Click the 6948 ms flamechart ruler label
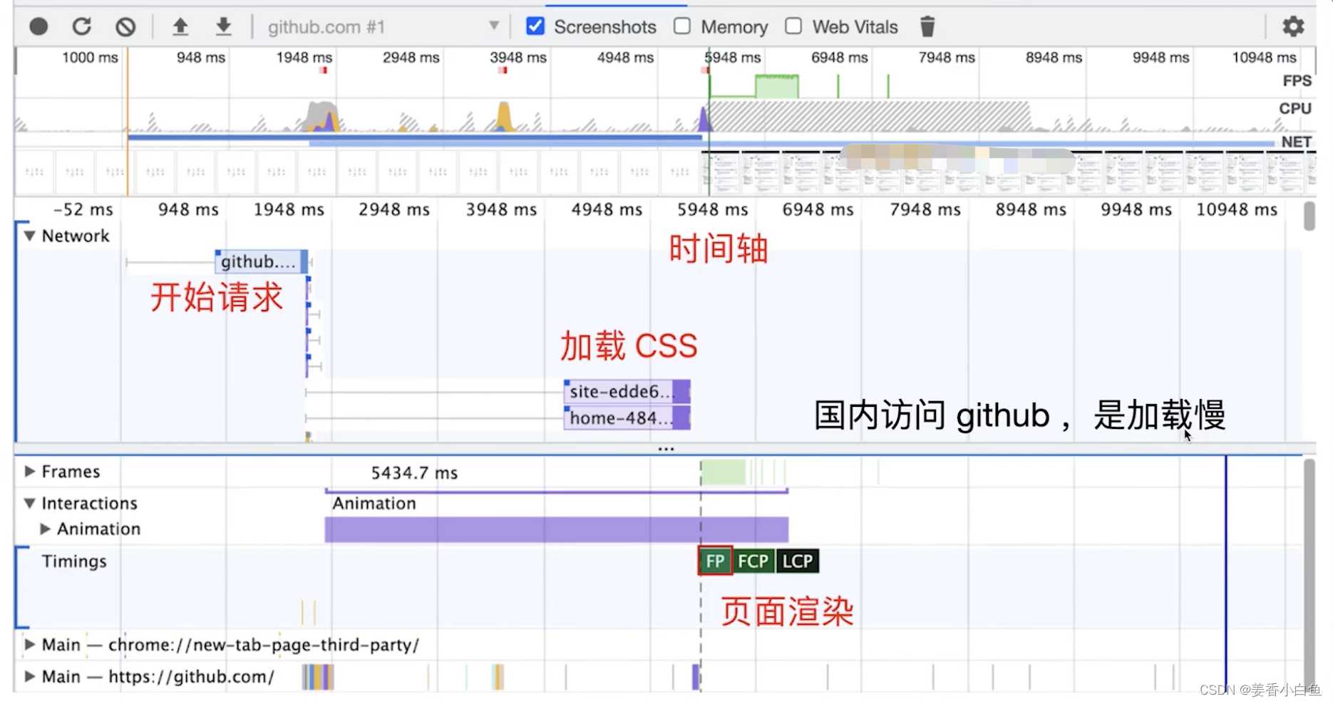 pos(818,209)
